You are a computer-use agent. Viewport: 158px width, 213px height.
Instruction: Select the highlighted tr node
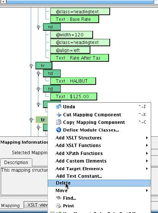click(42, 120)
